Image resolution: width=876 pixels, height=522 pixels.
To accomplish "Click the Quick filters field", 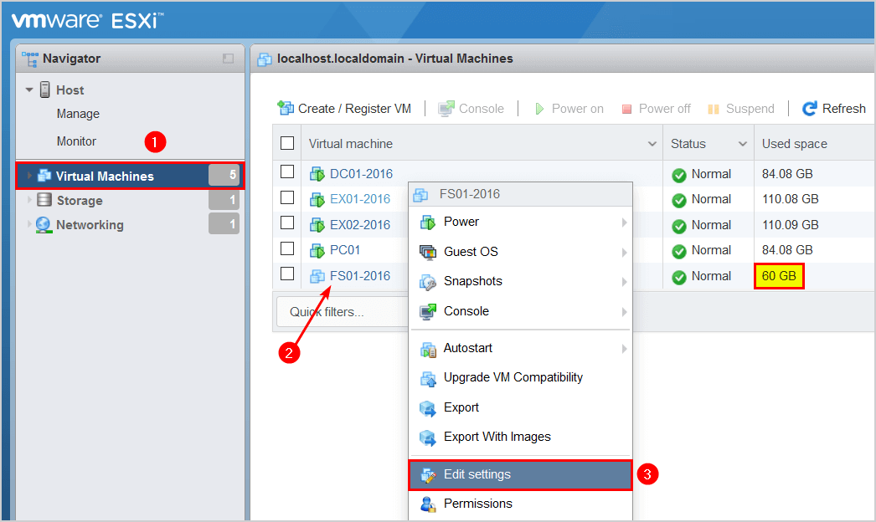I will pyautogui.click(x=343, y=311).
